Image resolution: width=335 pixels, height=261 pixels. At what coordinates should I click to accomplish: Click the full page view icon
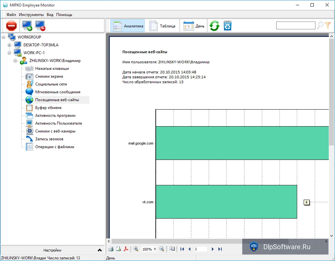coord(172,249)
